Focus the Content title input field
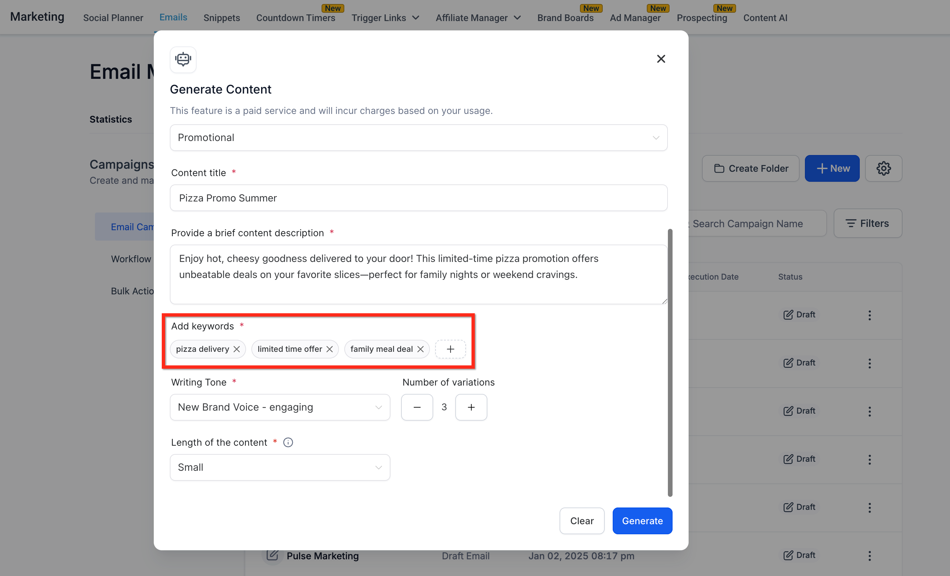The width and height of the screenshot is (950, 576). (418, 198)
